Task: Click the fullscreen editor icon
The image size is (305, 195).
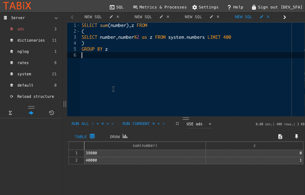Action: point(177,124)
